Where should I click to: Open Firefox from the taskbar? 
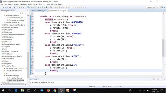click(x=49, y=90)
